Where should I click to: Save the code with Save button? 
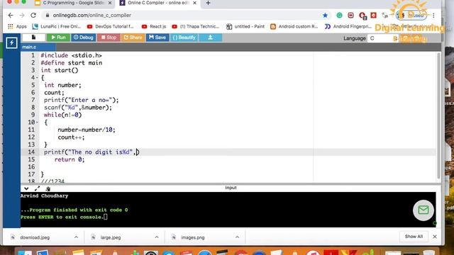pyautogui.click(x=157, y=38)
